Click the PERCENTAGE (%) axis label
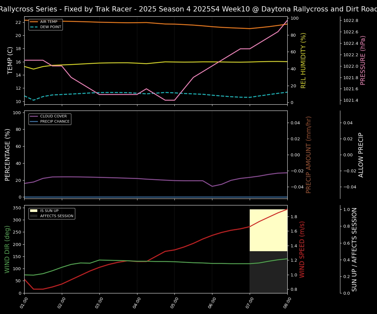The height and width of the screenshot is (314, 377). [8, 154]
